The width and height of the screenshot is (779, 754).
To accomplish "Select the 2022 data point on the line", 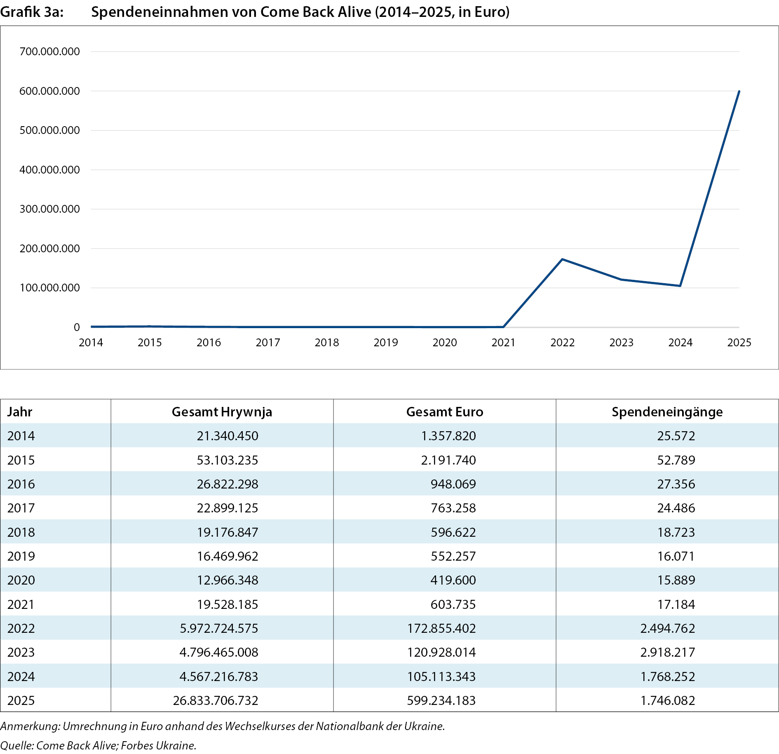I will [x=562, y=259].
